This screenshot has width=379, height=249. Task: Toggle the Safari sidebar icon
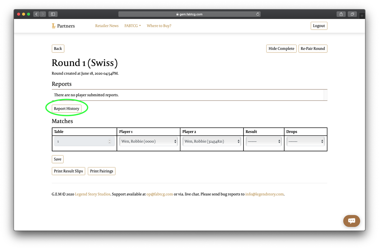(x=53, y=14)
